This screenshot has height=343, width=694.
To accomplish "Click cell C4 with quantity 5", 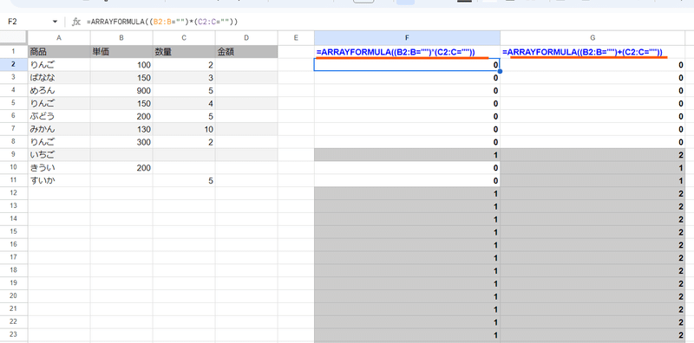I will click(x=184, y=90).
